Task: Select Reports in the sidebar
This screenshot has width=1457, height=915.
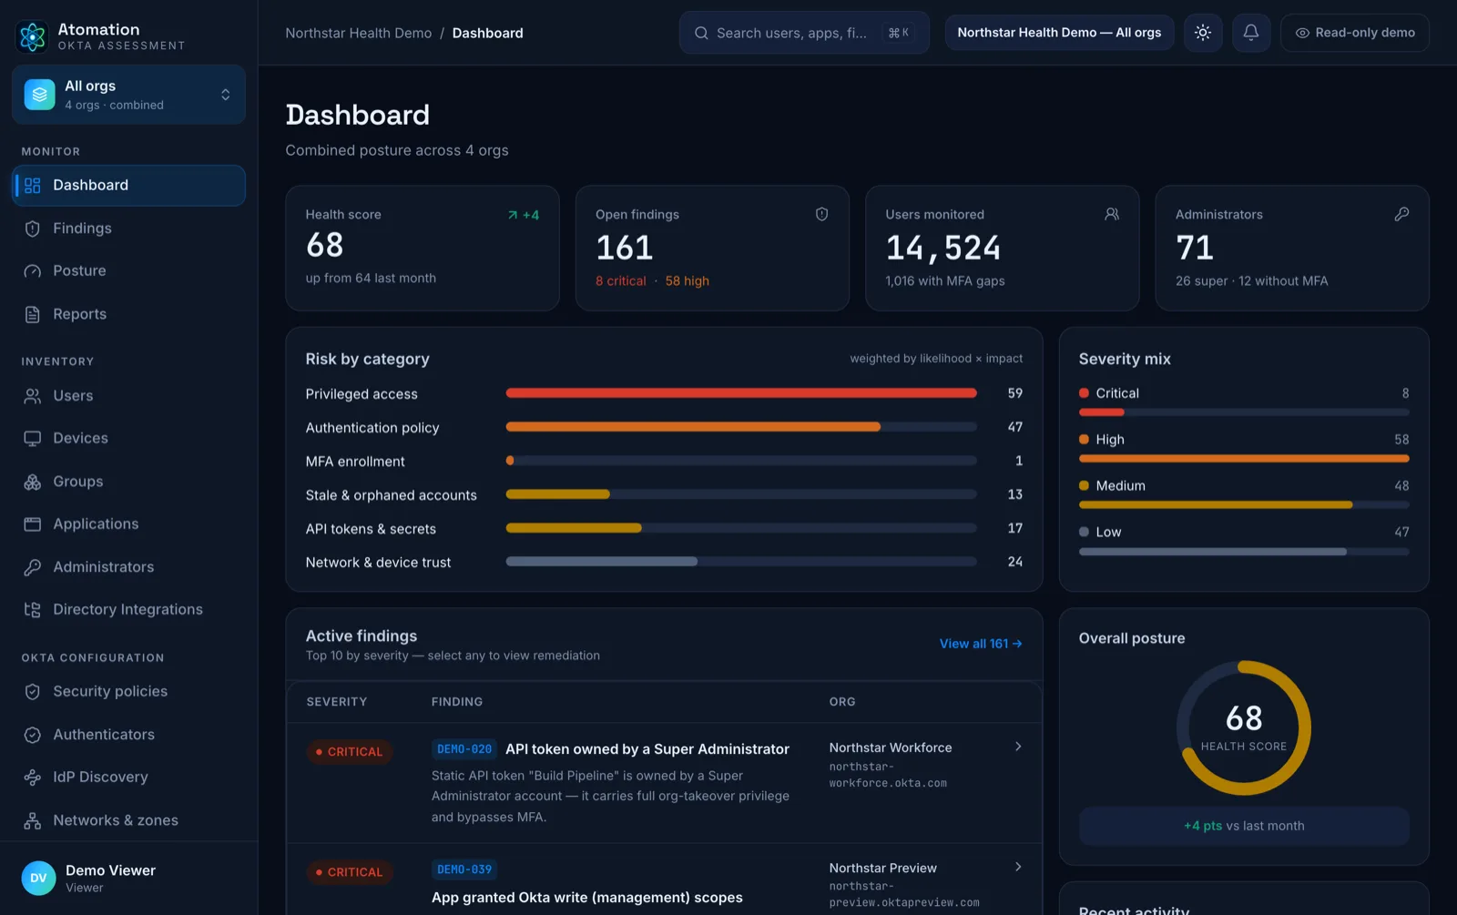Action: 128,314
